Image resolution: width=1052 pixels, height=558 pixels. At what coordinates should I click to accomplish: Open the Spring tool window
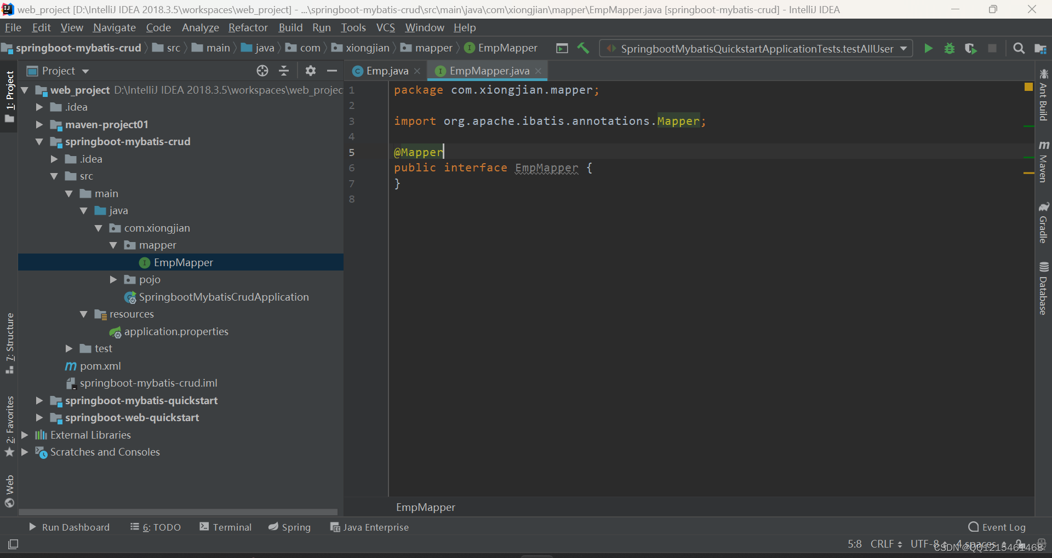click(290, 527)
